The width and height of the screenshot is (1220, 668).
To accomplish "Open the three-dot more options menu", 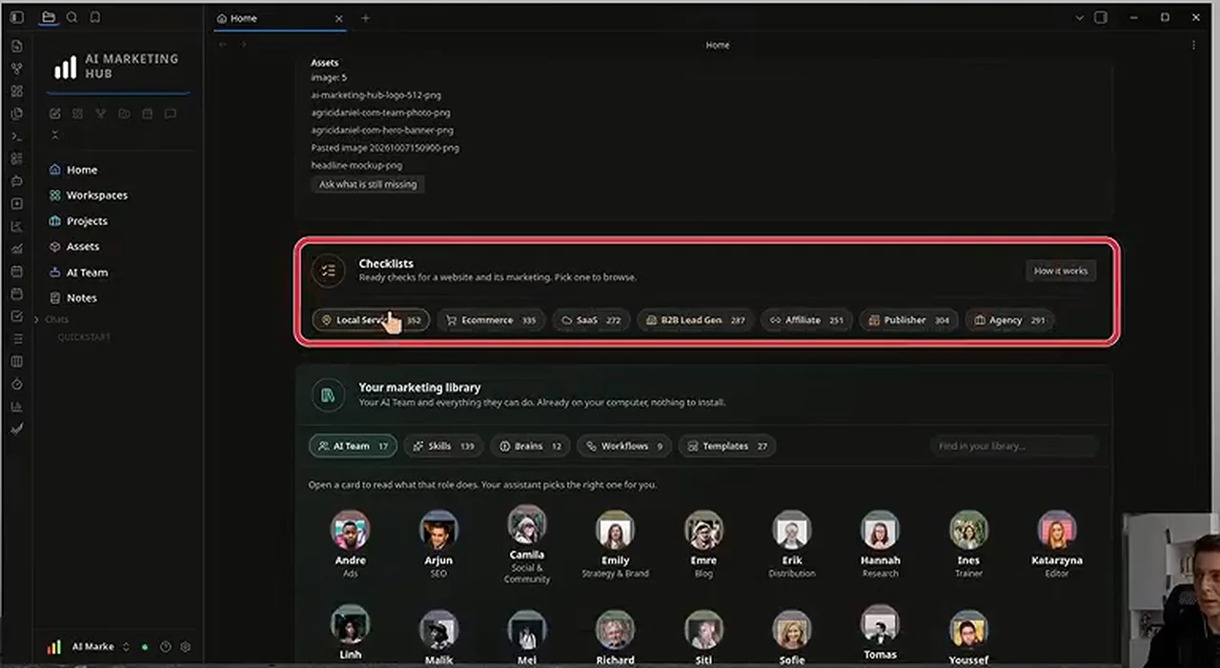I will 1193,45.
